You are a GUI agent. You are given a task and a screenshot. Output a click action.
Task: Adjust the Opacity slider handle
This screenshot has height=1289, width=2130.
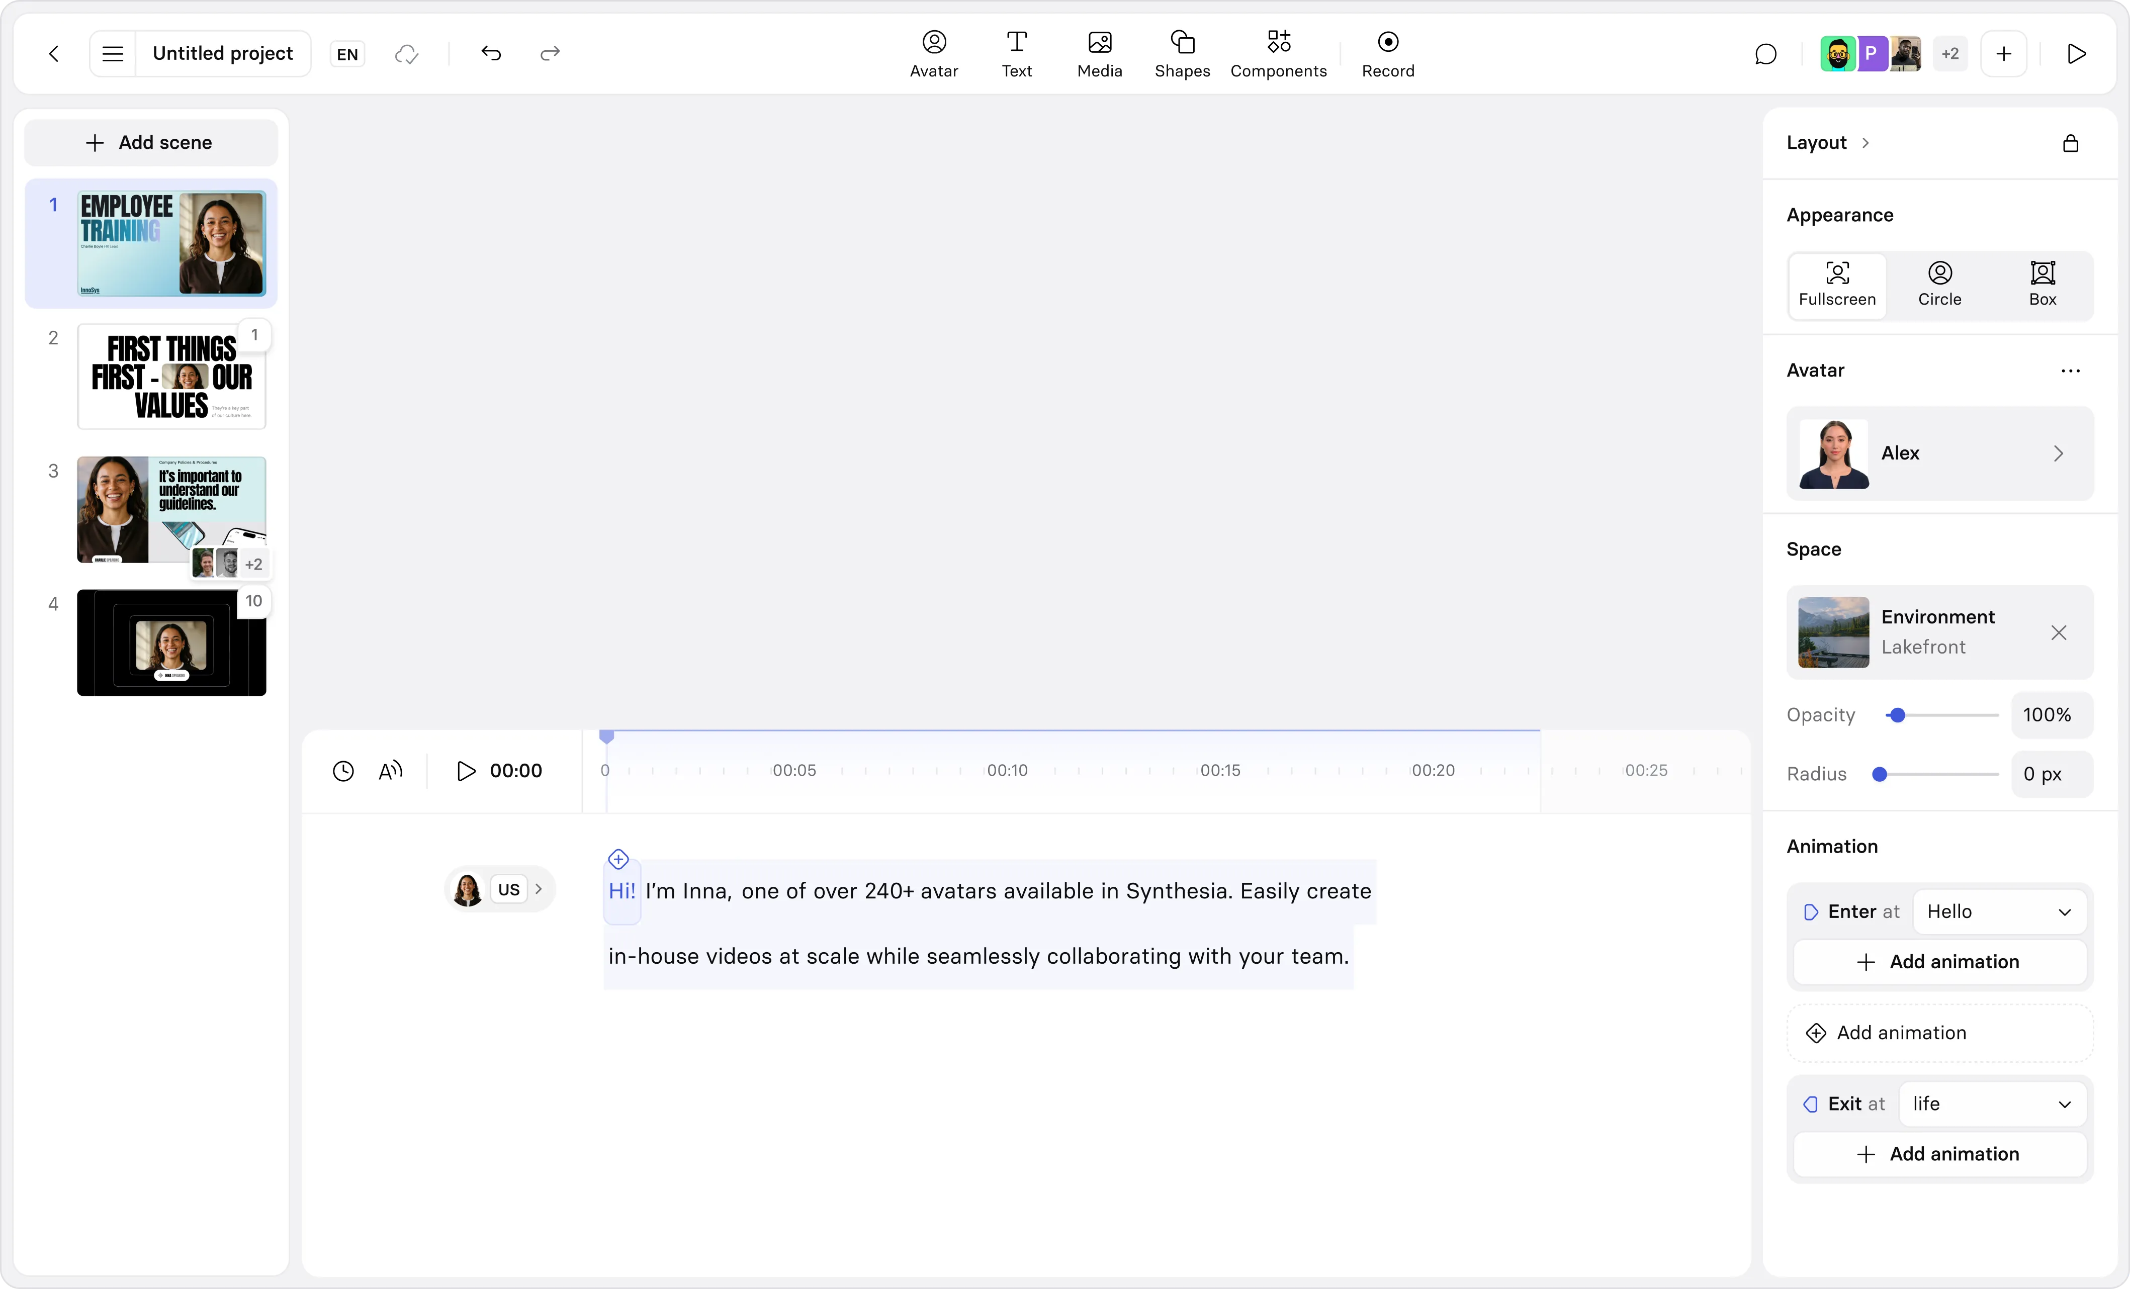coord(1897,715)
